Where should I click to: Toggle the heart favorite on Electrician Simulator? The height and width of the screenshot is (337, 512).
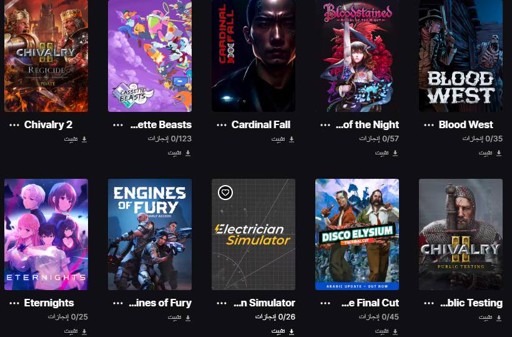[x=225, y=193]
